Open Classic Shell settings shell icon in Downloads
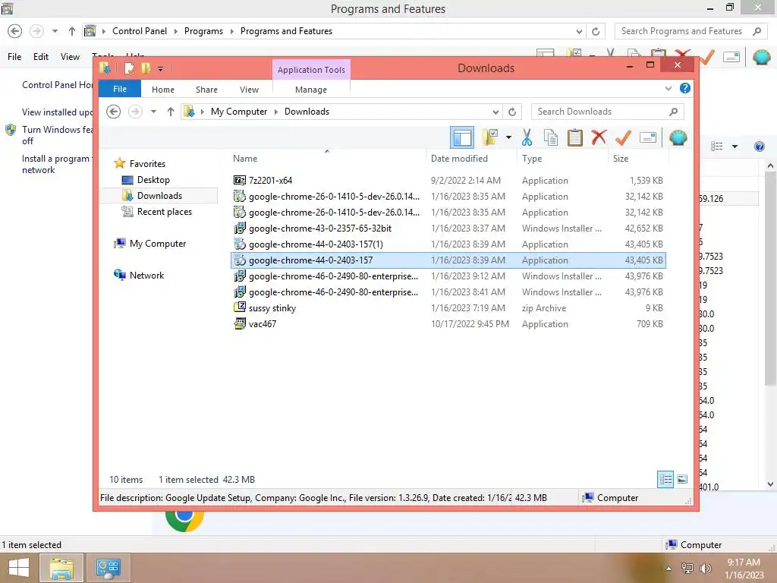This screenshot has width=777, height=583. 678,137
